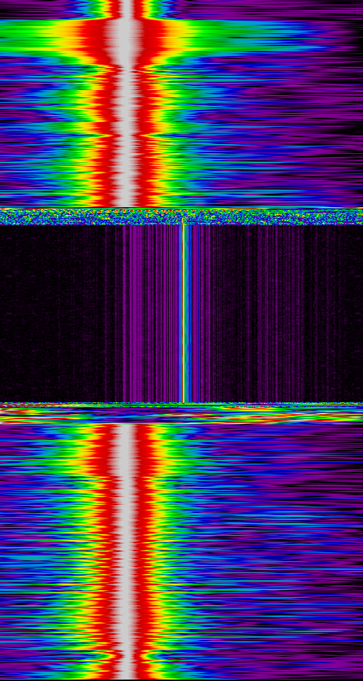
Task: Click the wide red flare at top of spectrogram
Action: [x=126, y=41]
